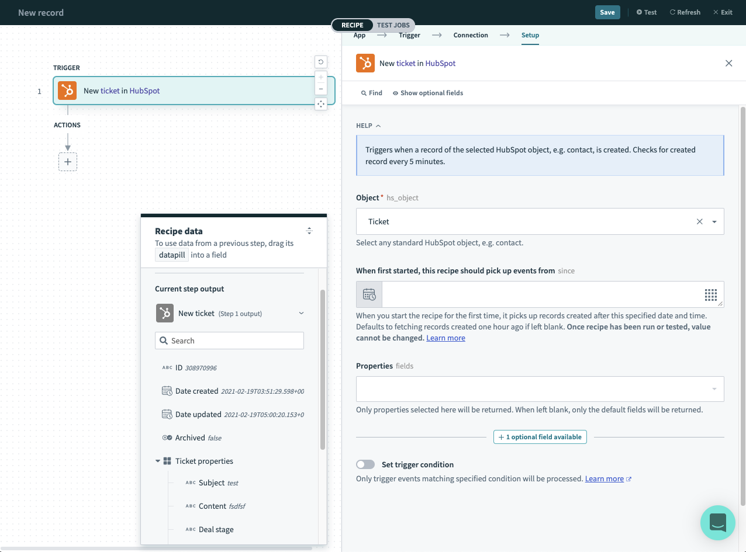Screen dimensions: 746x552
Task: Click the grid formula mode icon in the since field
Action: pyautogui.click(x=710, y=294)
